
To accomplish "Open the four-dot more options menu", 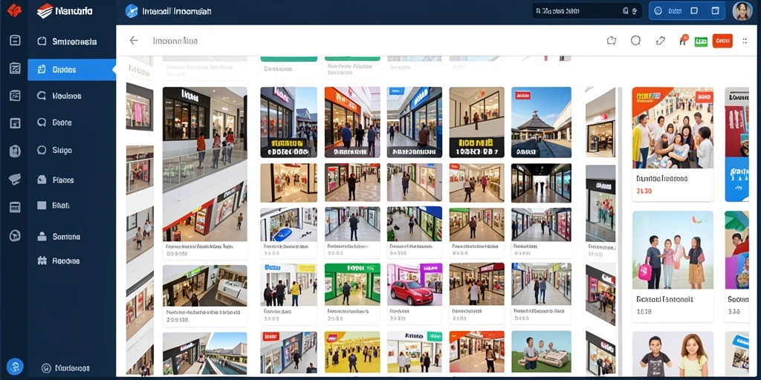I will [745, 42].
